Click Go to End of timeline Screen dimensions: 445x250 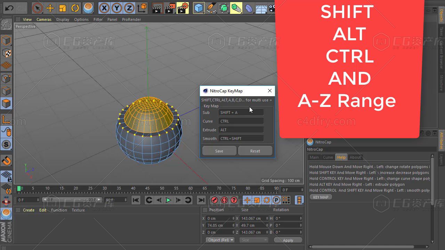(x=201, y=200)
